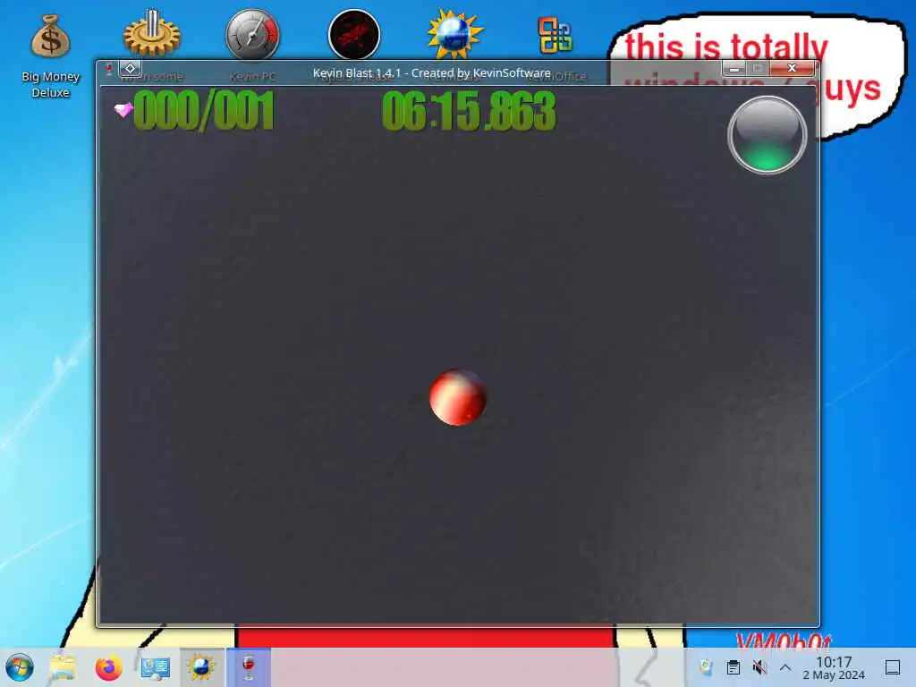Expand the hidden tray icons chevron

[x=785, y=667]
